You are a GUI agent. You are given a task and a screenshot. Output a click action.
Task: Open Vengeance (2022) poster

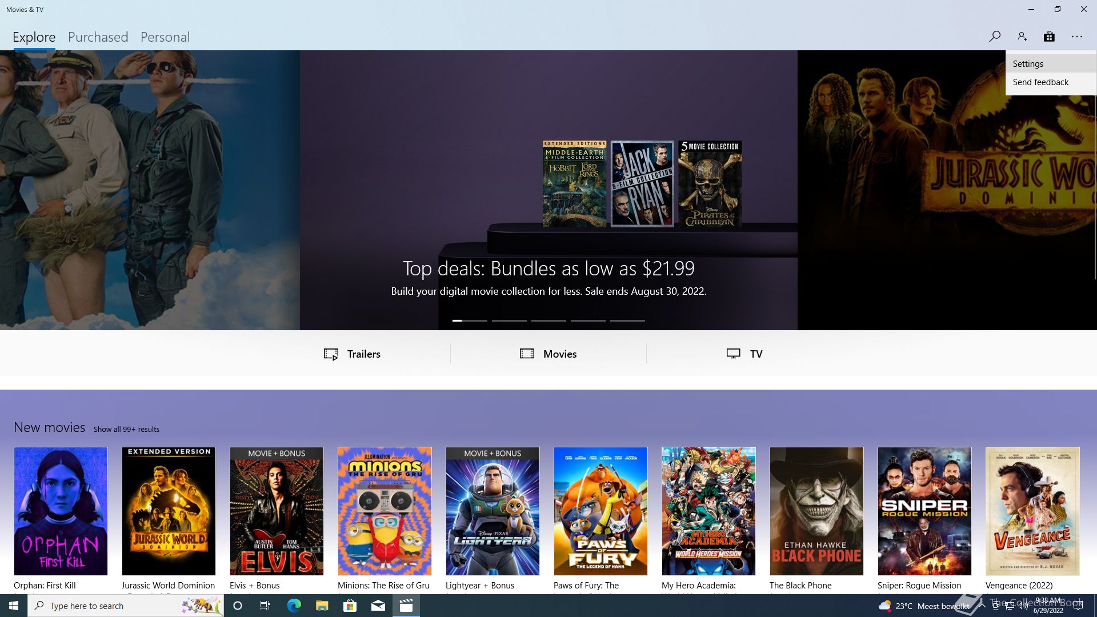(x=1032, y=511)
